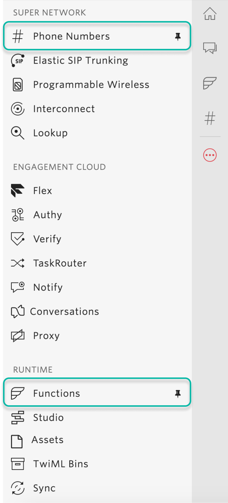228x503 pixels.
Task: Click the Functions wing icon in right rail
Action: pos(210,83)
